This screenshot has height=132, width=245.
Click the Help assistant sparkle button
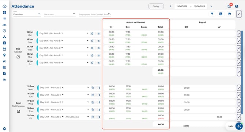[x=239, y=126]
